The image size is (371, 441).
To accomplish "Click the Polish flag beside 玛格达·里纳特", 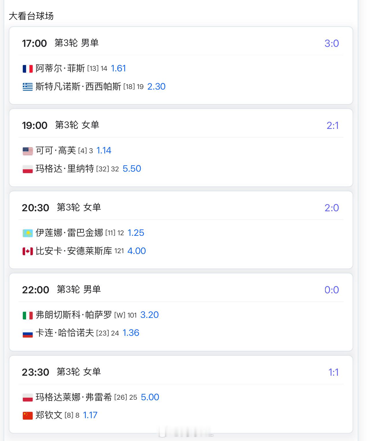I will tap(28, 169).
